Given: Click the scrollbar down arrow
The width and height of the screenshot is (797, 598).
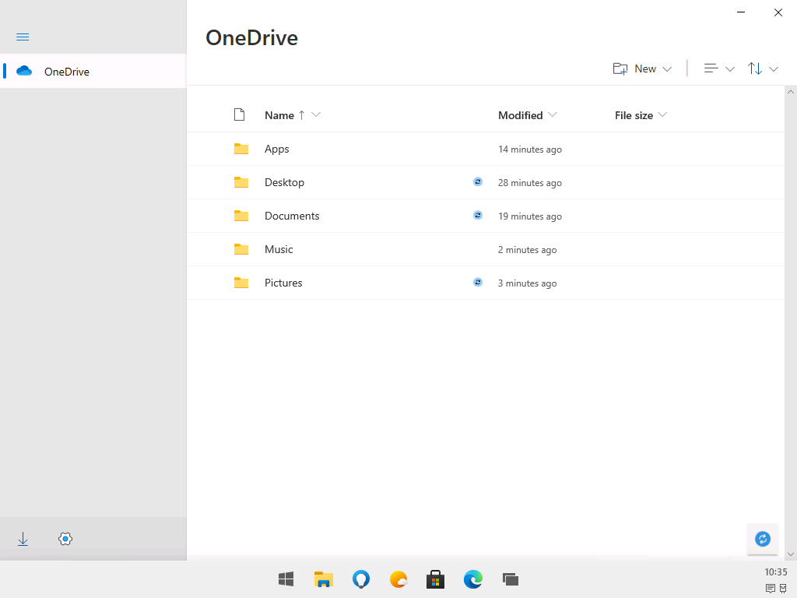Looking at the screenshot, I should pos(791,554).
